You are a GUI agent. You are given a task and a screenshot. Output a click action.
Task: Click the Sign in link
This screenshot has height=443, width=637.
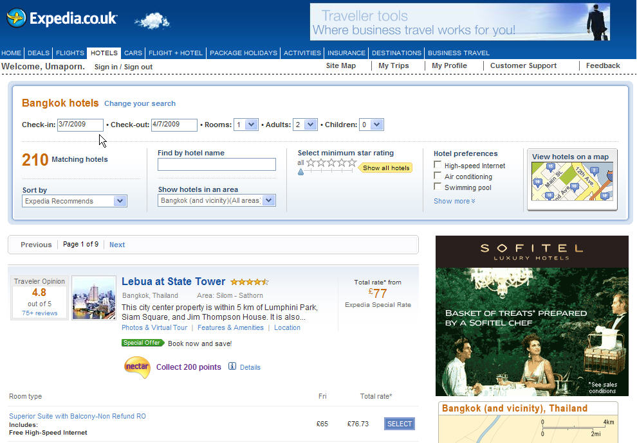(x=106, y=67)
